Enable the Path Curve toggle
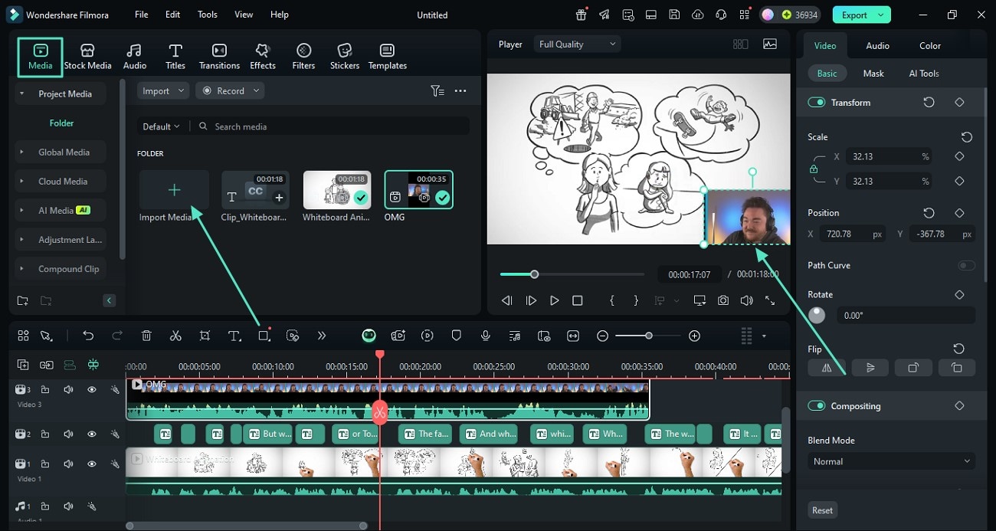The height and width of the screenshot is (531, 996). point(966,265)
